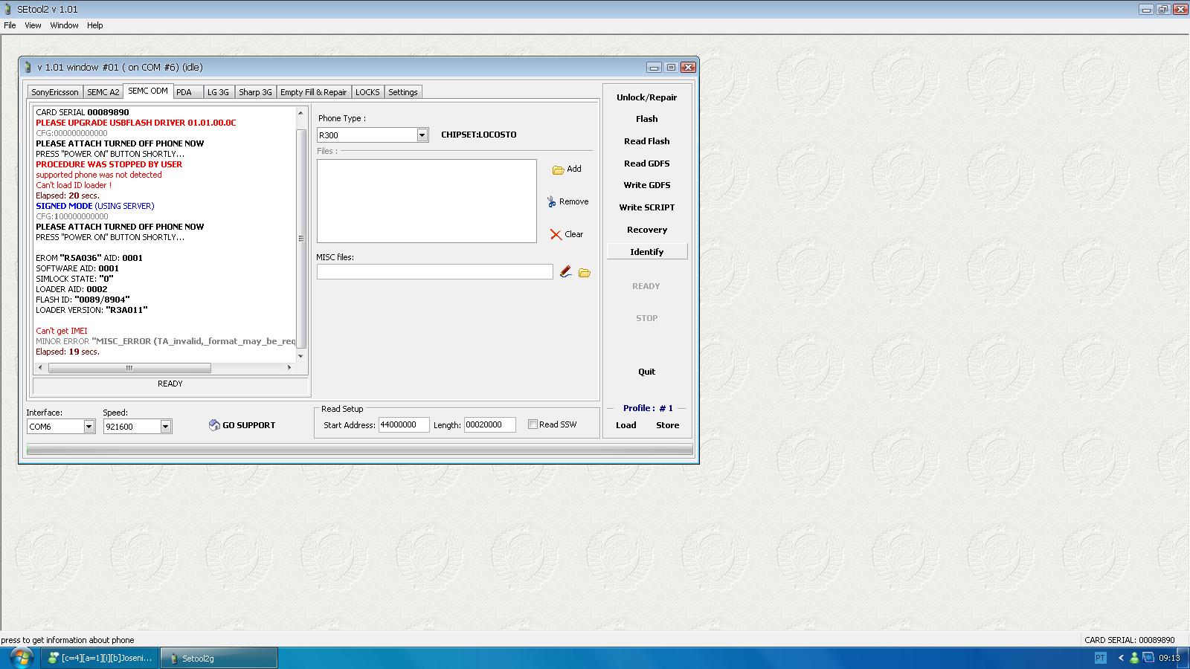The image size is (1190, 669).
Task: Open the Window menu
Action: pyautogui.click(x=64, y=25)
